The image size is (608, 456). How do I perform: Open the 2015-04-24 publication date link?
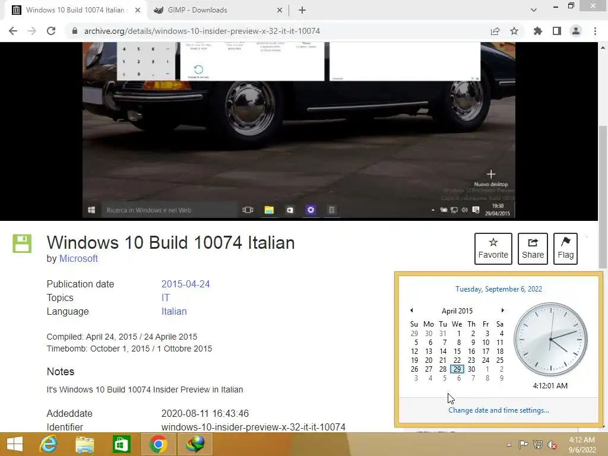coord(185,284)
